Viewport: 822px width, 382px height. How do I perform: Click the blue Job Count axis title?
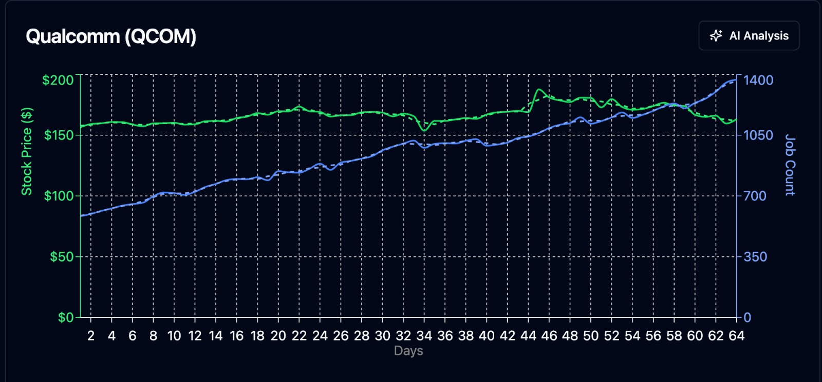coord(790,165)
